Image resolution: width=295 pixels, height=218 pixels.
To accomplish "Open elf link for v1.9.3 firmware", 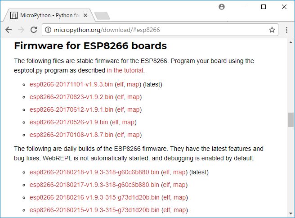I will click(x=120, y=84).
